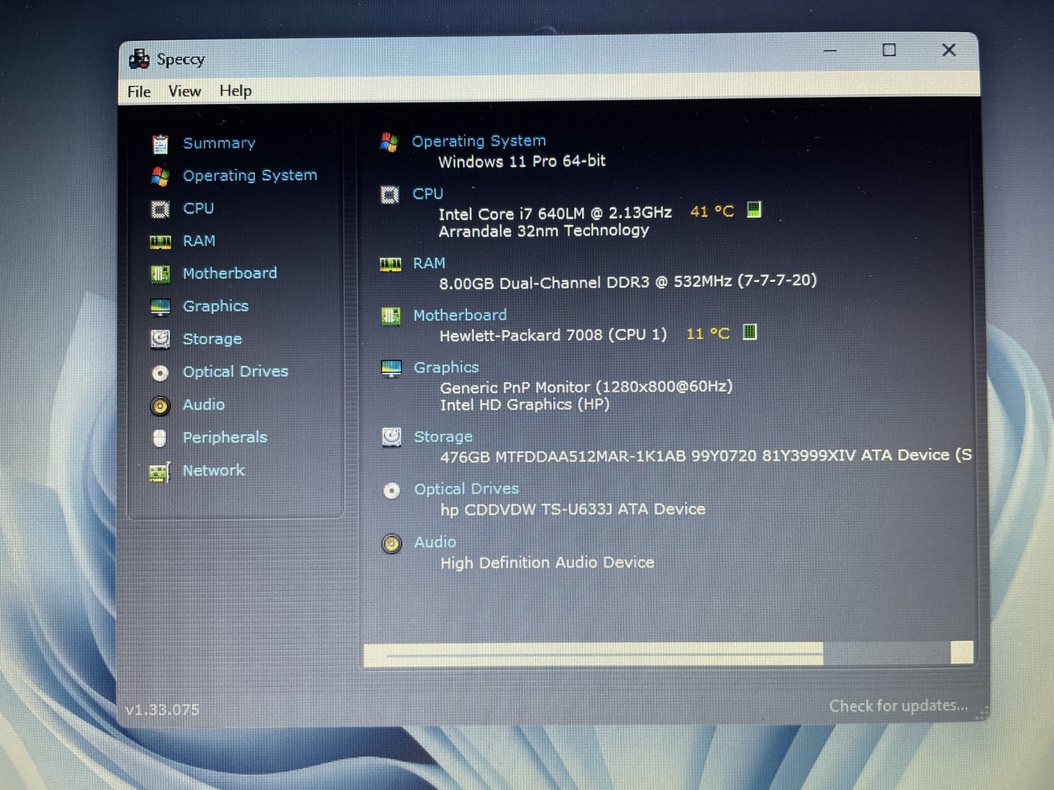The height and width of the screenshot is (790, 1054).
Task: Click the CPU chip icon in summary pane
Action: pos(390,195)
